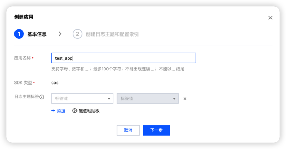Go to the 创建日志主题和配置索引 step label
The width and height of the screenshot is (286, 149).
click(x=112, y=34)
